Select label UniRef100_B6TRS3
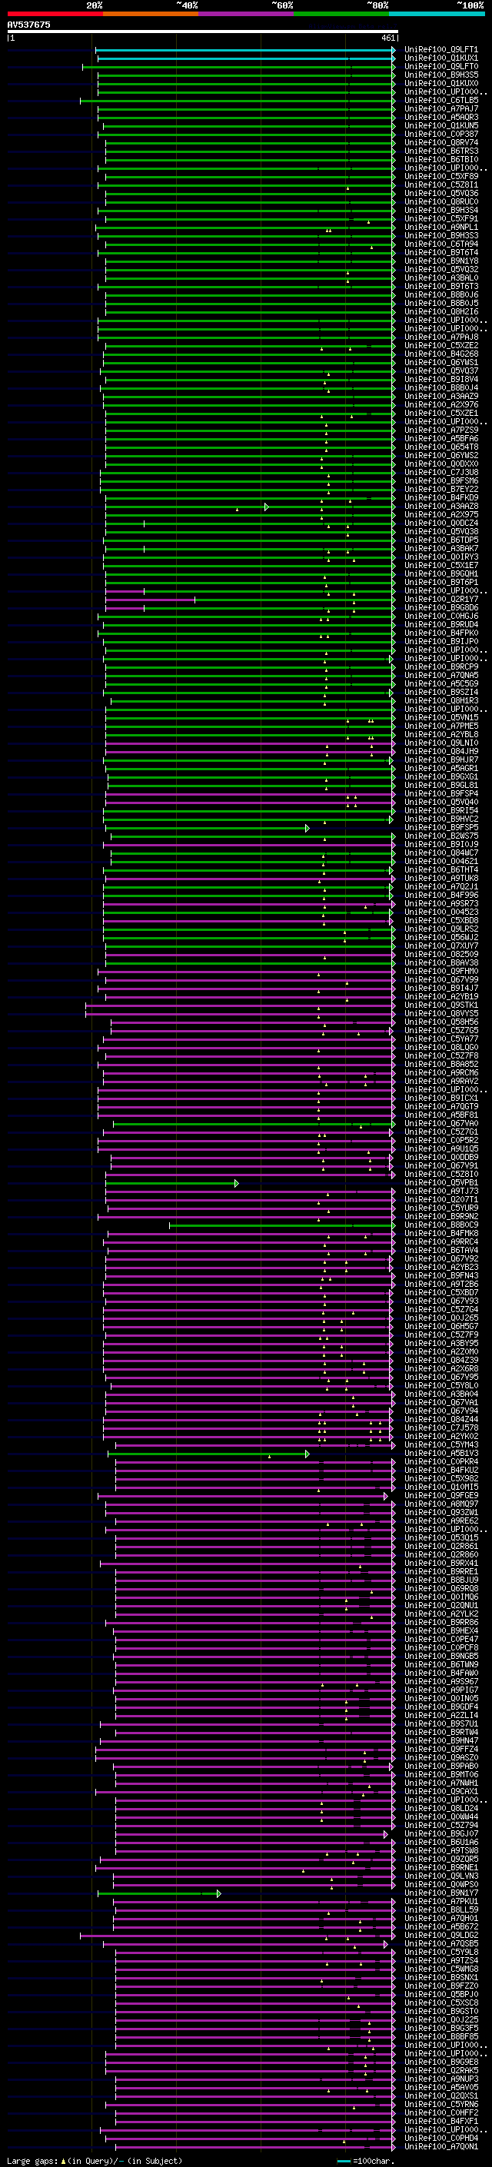The image size is (492, 2167). click(x=441, y=151)
